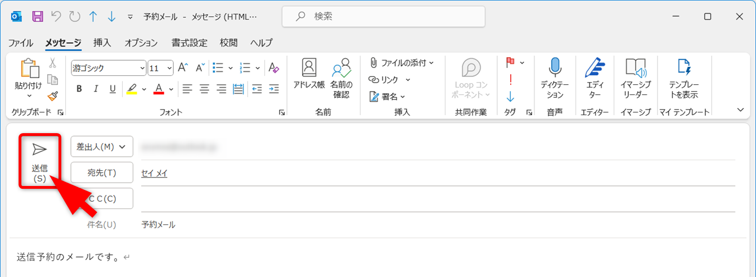Open the オプション ribbon tab
Screen dimensions: 756x277
point(141,43)
